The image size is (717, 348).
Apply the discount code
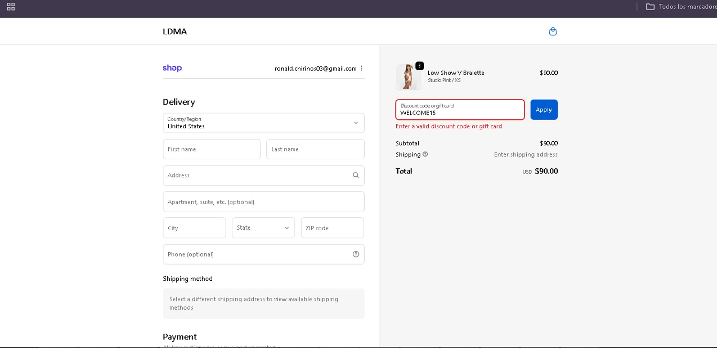544,110
